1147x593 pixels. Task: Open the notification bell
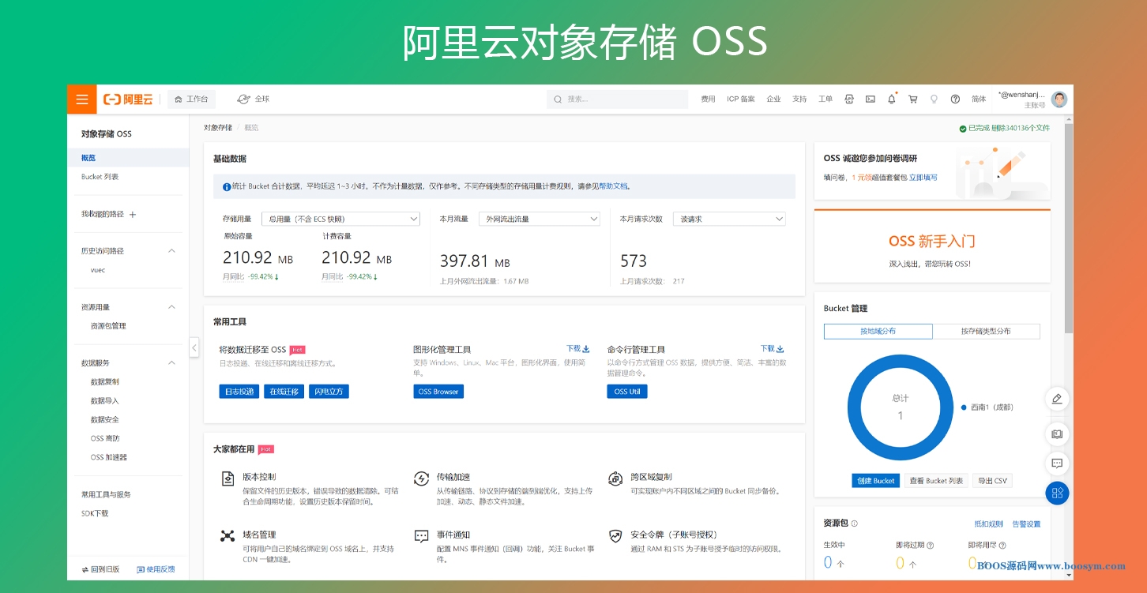[x=892, y=99]
